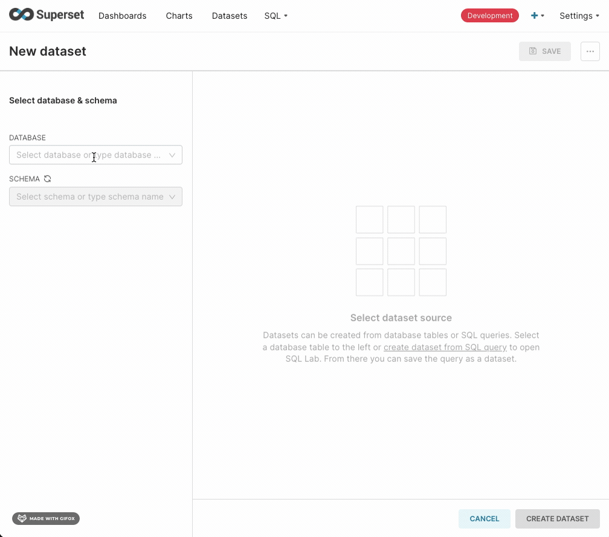Open the SQL dropdown menu
The width and height of the screenshot is (609, 537).
[x=275, y=16]
